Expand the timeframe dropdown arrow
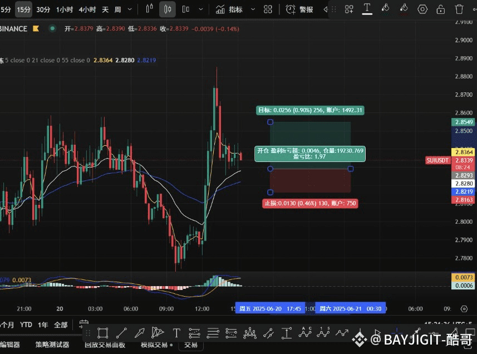This screenshot has width=477, height=354. (130, 9)
